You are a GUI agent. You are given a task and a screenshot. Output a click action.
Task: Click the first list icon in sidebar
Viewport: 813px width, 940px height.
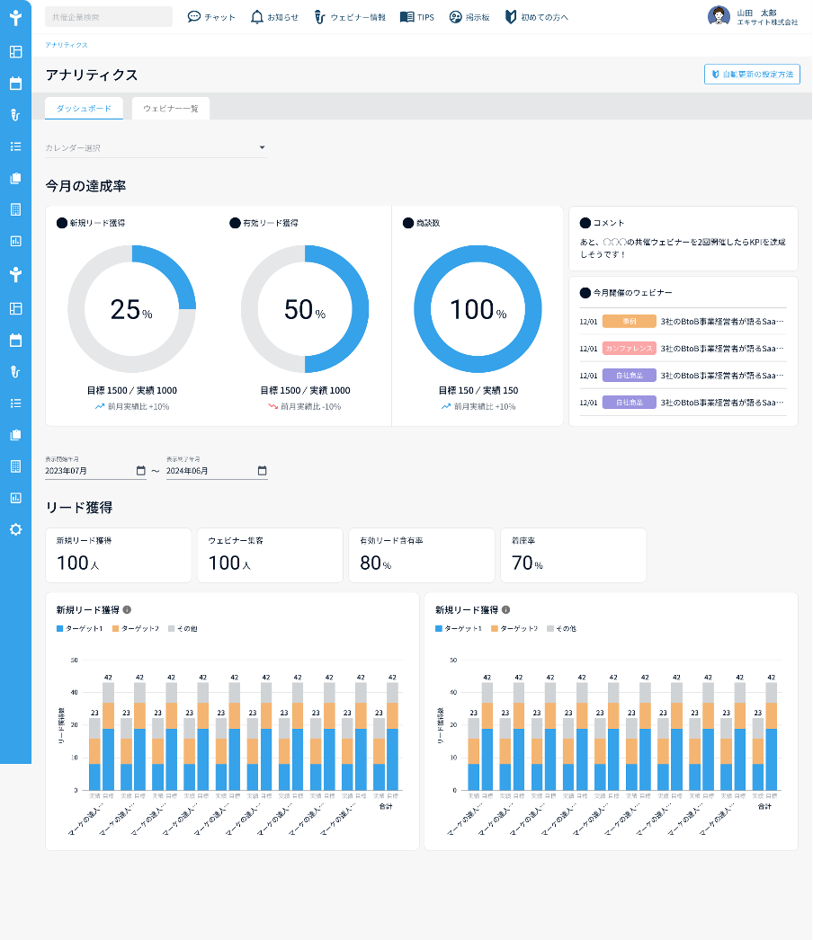tap(15, 146)
